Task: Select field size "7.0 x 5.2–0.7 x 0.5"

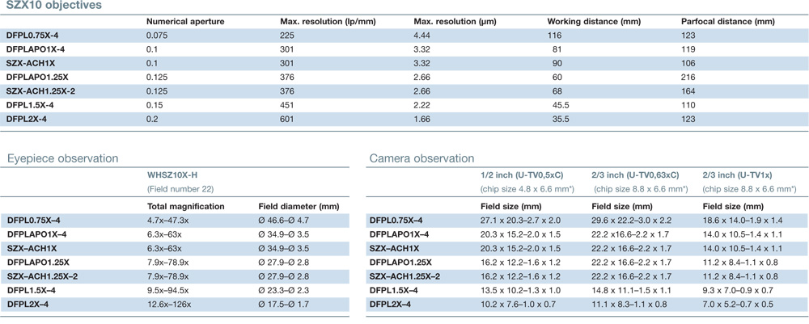Action: 739,305
